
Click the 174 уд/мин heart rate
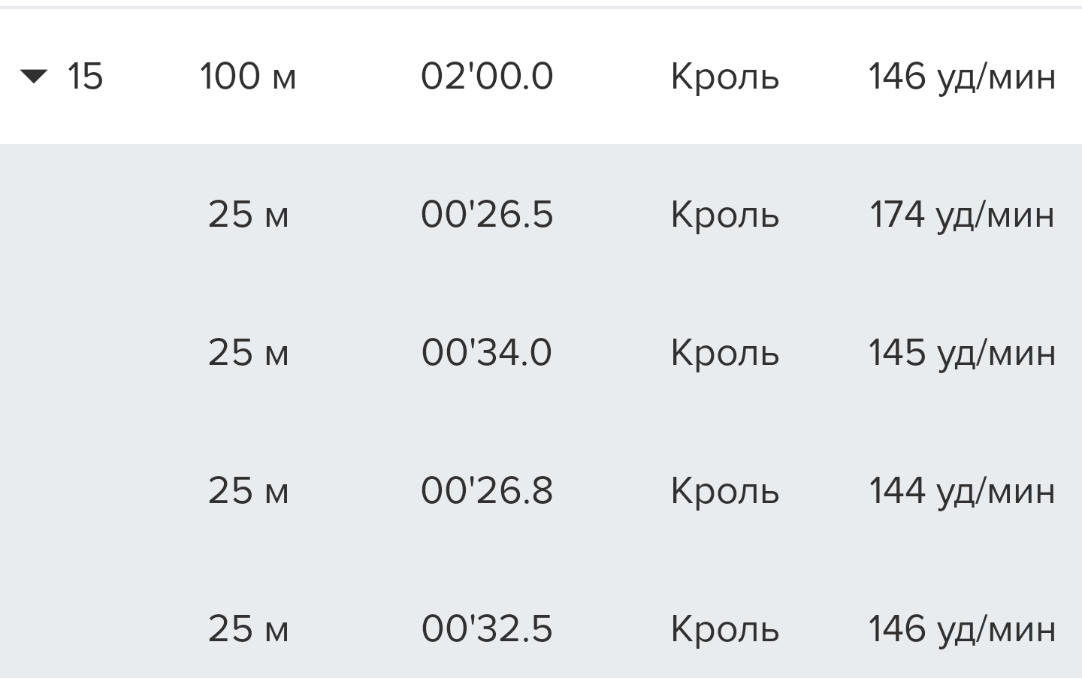point(962,215)
